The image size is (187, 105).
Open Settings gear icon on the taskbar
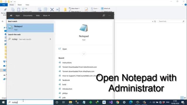click(124, 102)
